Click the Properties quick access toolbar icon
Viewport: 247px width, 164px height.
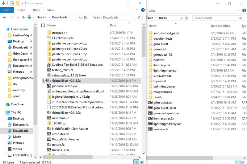12,3
